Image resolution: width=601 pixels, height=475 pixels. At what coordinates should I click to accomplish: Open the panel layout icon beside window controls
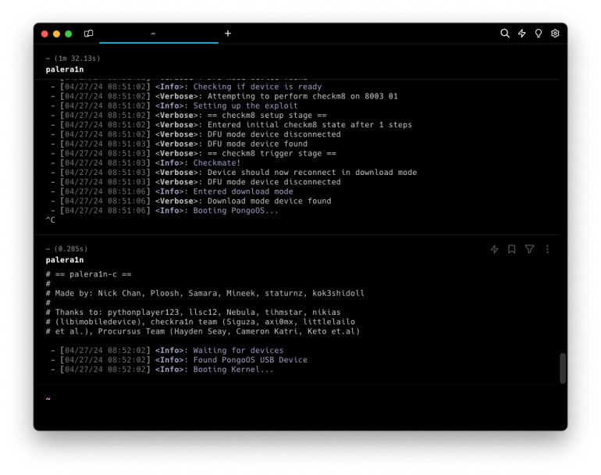point(88,34)
